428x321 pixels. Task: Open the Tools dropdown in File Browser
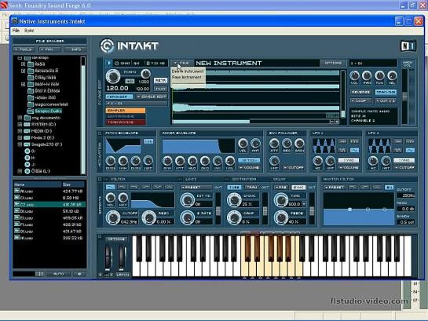click(25, 49)
